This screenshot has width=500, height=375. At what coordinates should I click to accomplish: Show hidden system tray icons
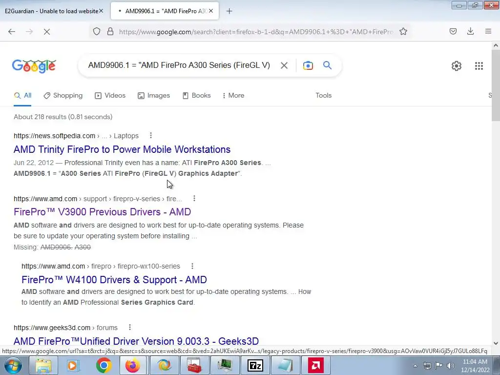[x=415, y=366]
